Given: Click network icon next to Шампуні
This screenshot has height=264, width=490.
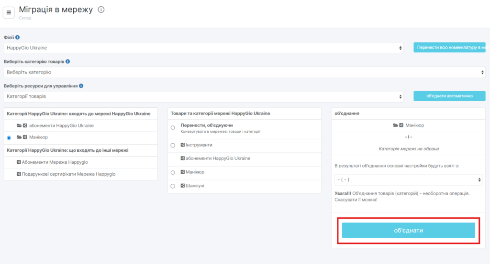Looking at the screenshot, I should (182, 185).
